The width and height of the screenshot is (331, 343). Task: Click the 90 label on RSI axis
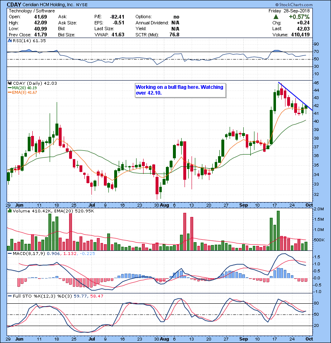317,44
